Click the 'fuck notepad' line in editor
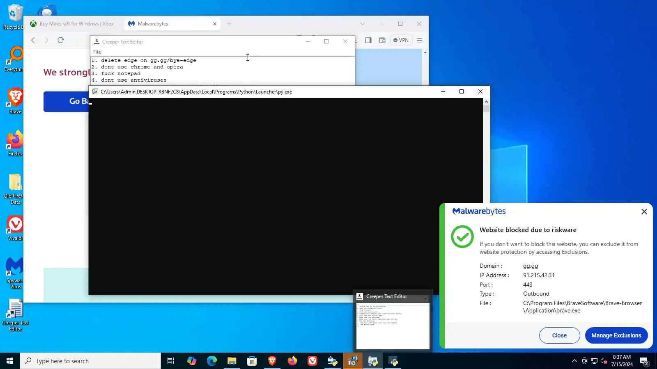The height and width of the screenshot is (369, 657). (116, 73)
